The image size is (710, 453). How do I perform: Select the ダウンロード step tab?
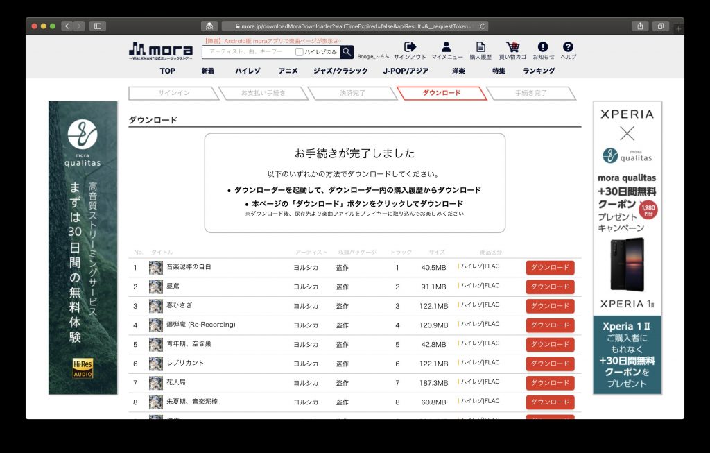click(x=442, y=93)
